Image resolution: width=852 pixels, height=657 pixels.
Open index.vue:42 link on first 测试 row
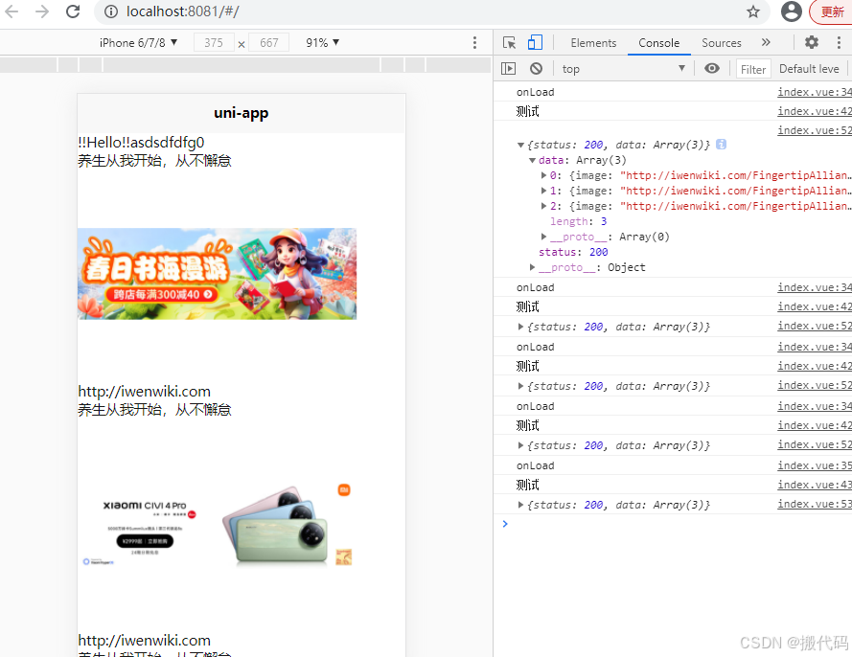[814, 111]
